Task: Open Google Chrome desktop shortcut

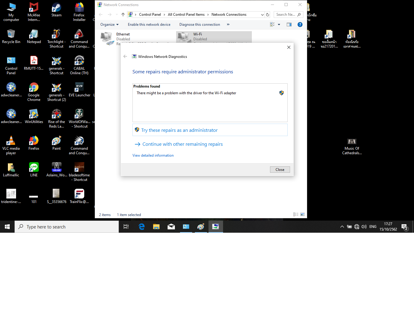Action: pos(34,92)
